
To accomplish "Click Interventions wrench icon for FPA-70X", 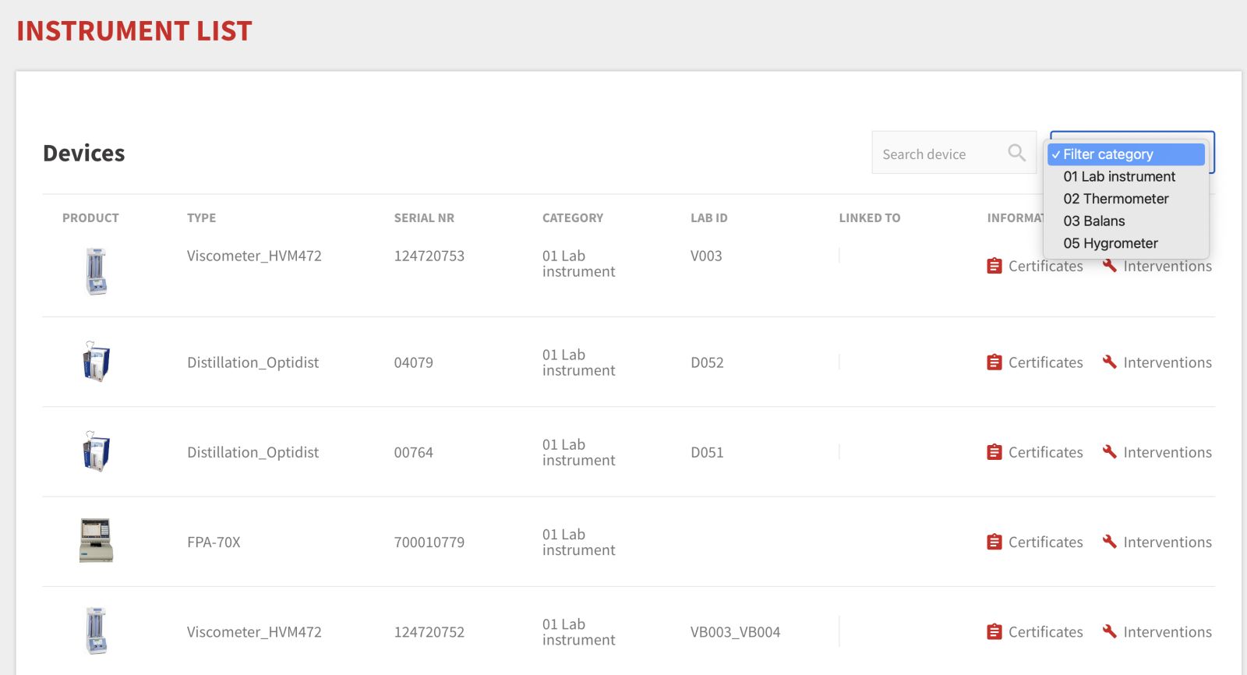I will 1110,541.
